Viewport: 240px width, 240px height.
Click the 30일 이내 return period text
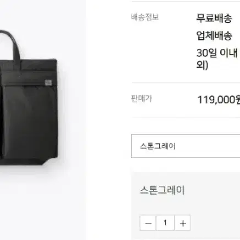217,53
